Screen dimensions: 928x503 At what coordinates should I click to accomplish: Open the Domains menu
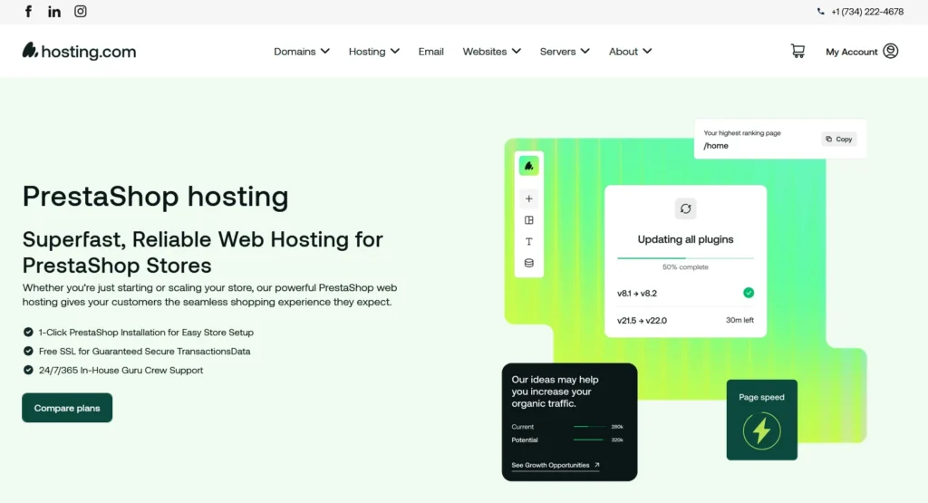pyautogui.click(x=295, y=52)
